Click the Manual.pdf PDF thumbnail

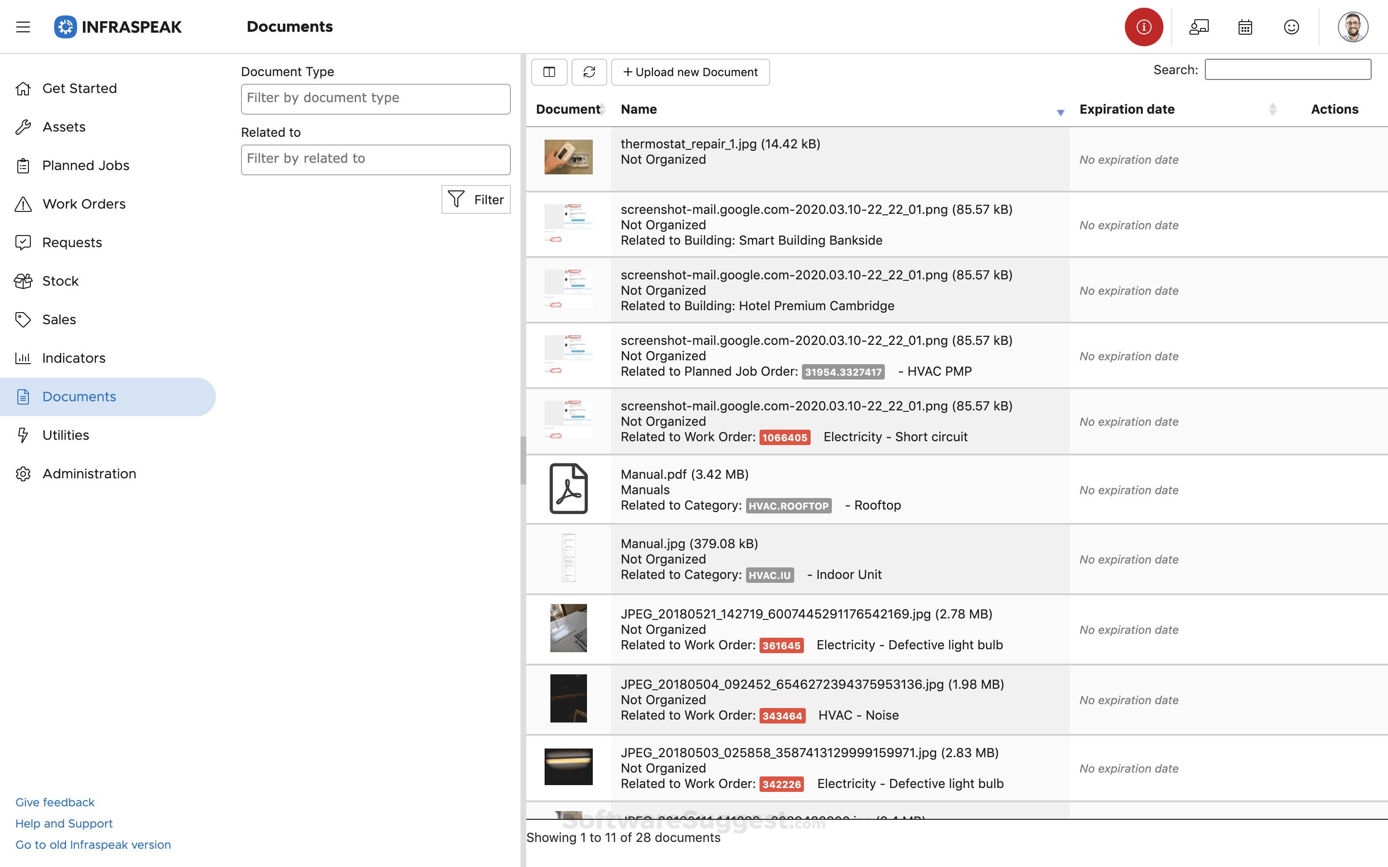coord(568,489)
